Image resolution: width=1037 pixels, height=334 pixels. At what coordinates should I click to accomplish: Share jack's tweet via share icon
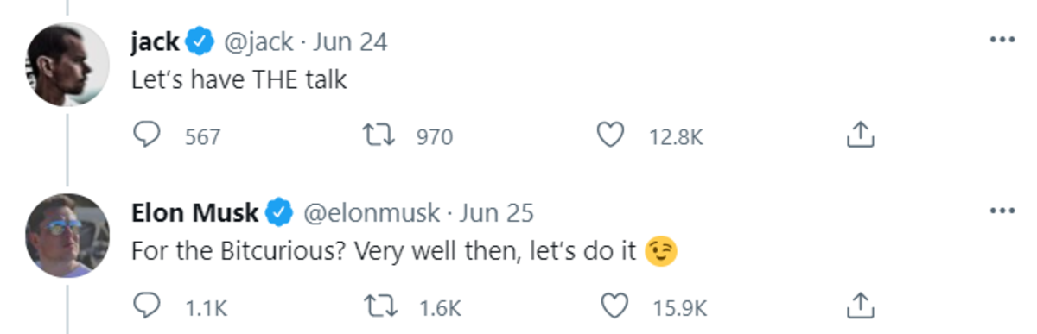tap(860, 135)
